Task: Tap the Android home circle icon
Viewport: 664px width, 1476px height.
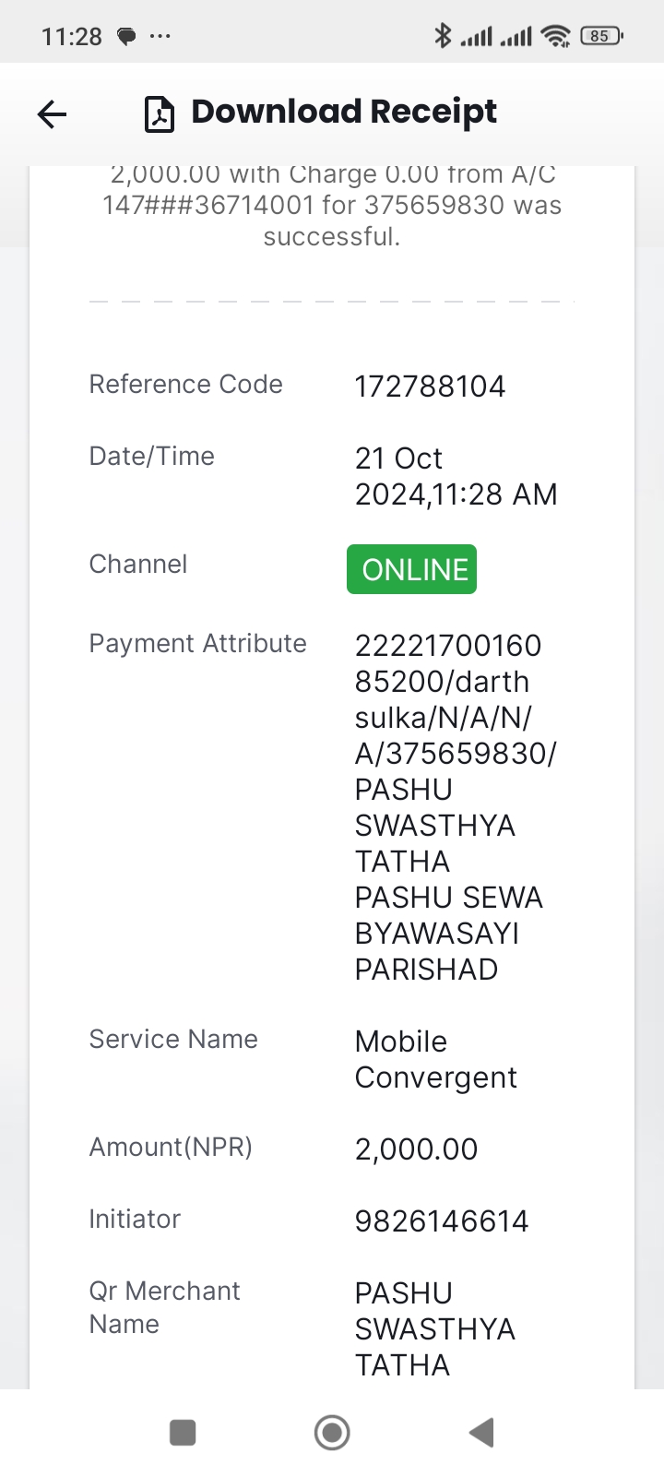Action: click(x=332, y=1433)
